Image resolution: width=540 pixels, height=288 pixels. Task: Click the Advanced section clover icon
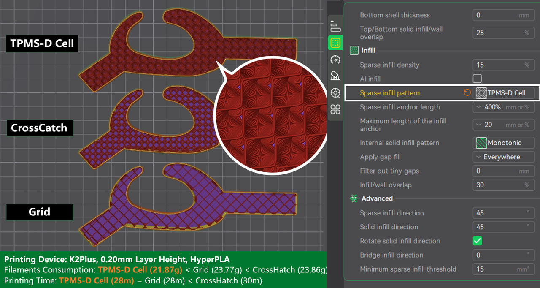coord(353,198)
